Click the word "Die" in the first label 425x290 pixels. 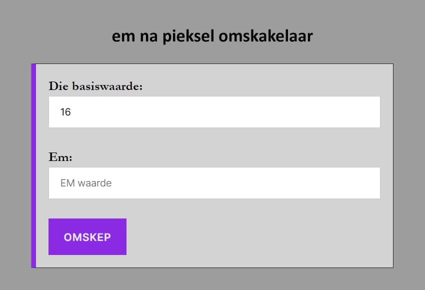pyautogui.click(x=58, y=86)
